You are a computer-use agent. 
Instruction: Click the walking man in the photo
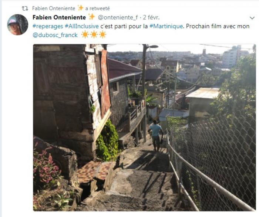155,136
